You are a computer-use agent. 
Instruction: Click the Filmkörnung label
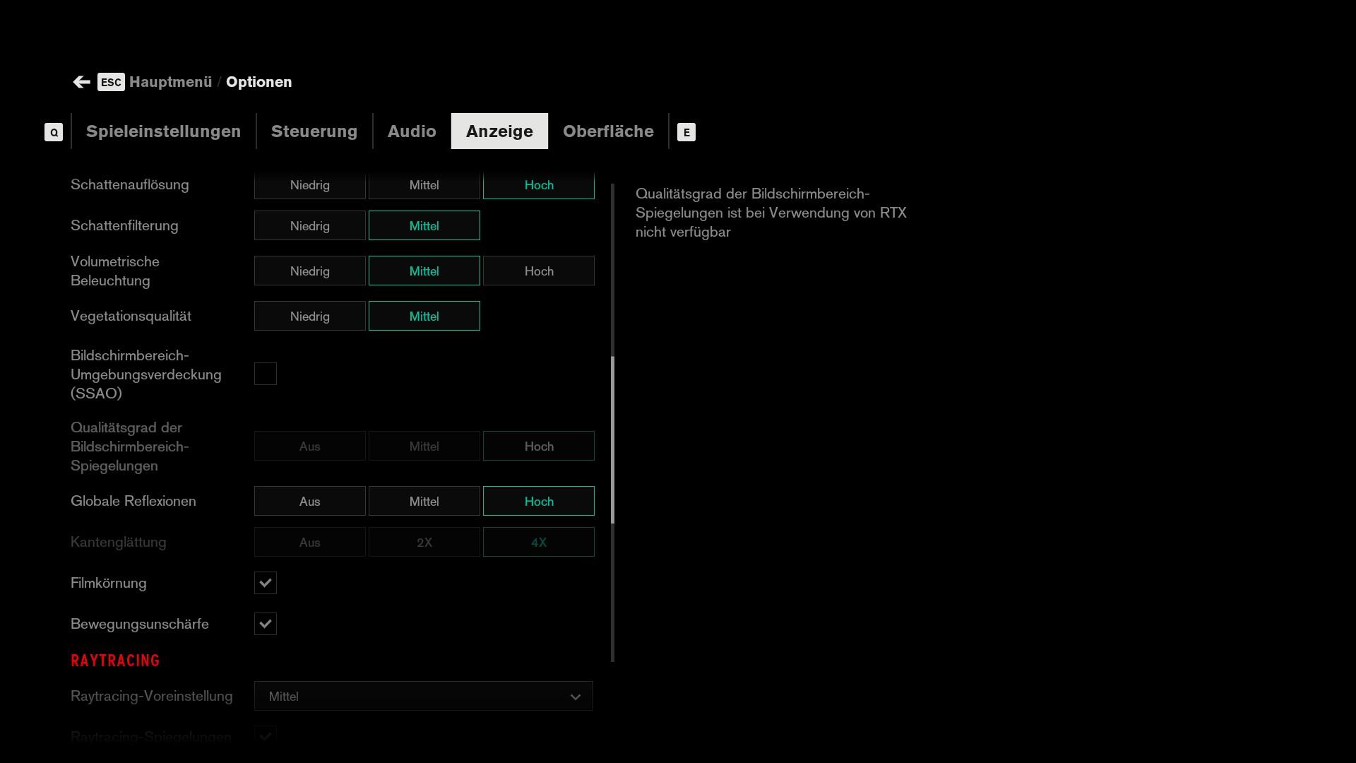click(x=109, y=583)
